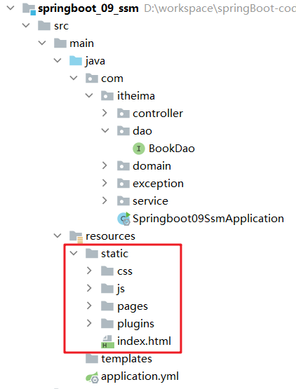Expand the exception package chevron

coord(105,183)
